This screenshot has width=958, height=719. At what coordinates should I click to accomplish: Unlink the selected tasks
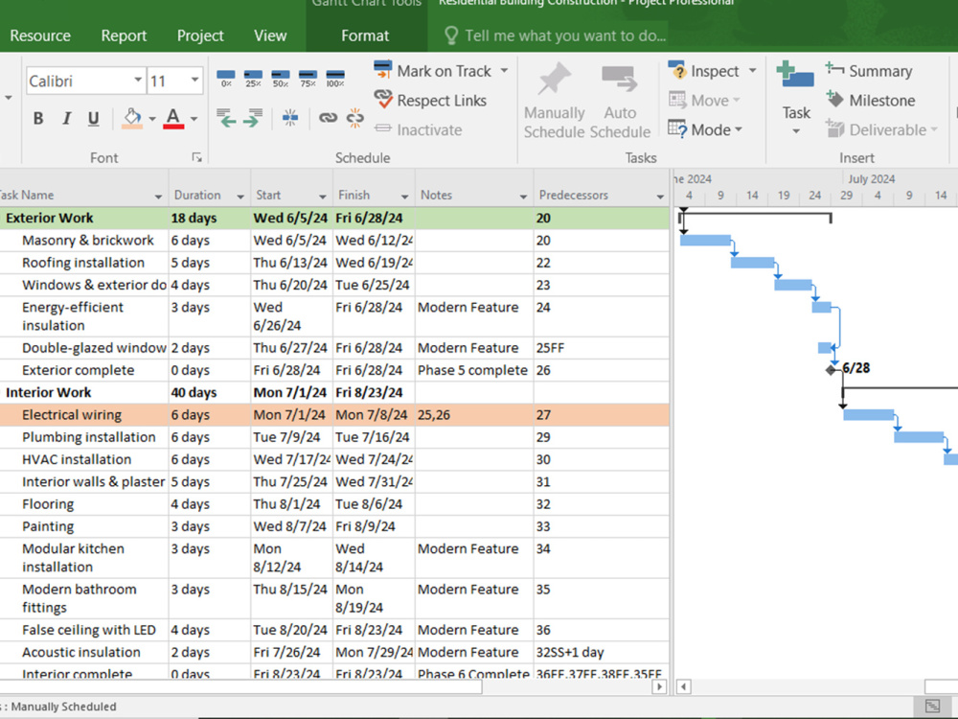(355, 117)
